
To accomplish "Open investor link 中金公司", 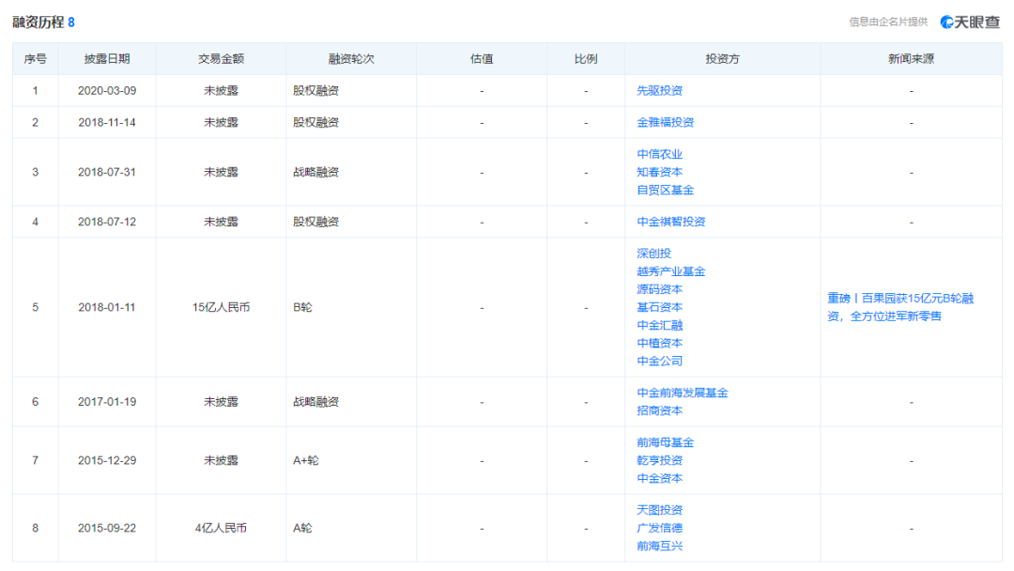I will (x=660, y=361).
